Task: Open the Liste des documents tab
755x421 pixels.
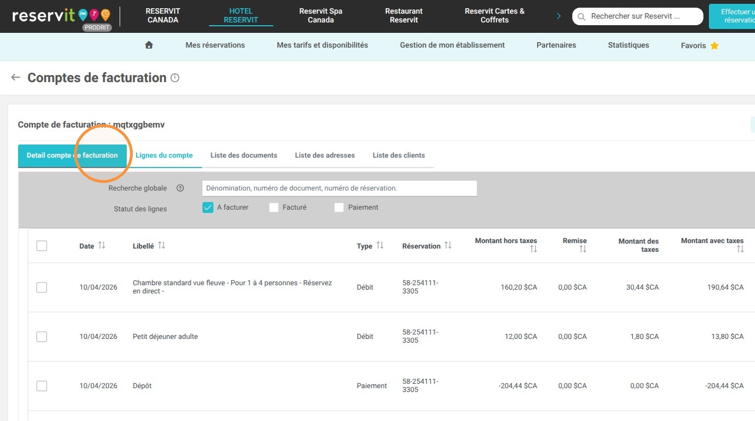Action: click(x=244, y=155)
